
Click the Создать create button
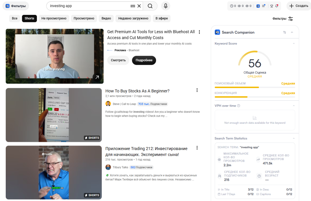299,6
